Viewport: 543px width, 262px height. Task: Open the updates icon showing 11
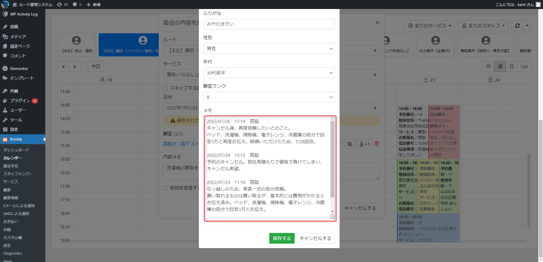point(63,4)
